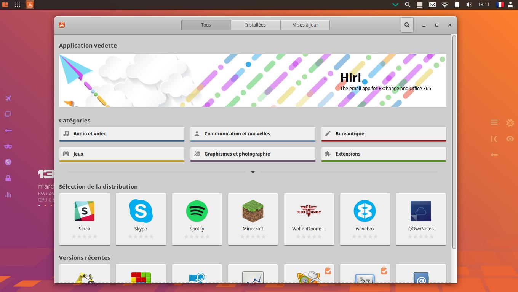Screen dimensions: 518x292
Task: Click the battery indicator in the top panel
Action: coord(457,5)
